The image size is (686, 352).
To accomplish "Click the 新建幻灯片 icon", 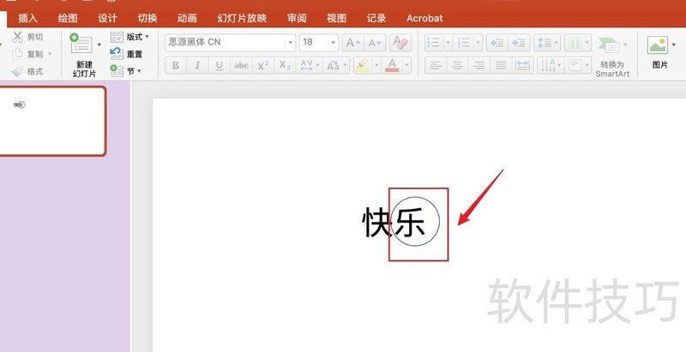I will pyautogui.click(x=81, y=44).
